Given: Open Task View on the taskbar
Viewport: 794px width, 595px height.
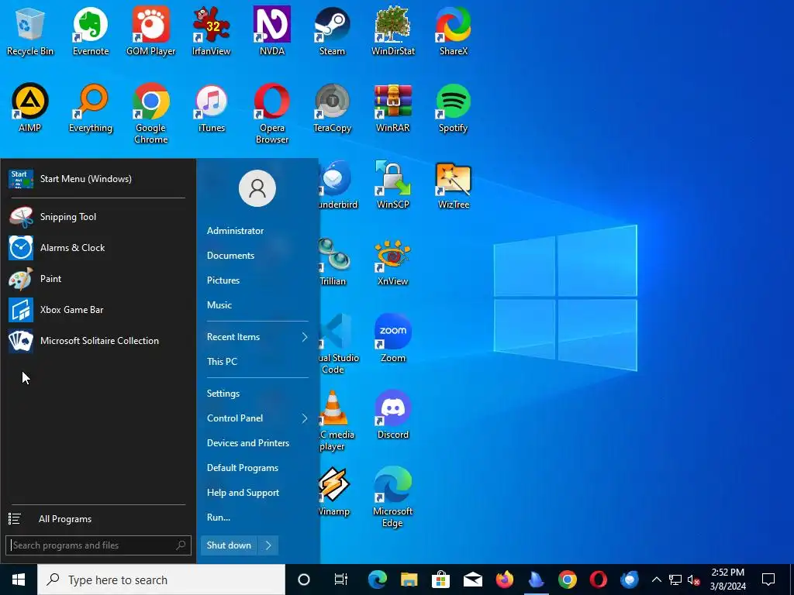Looking at the screenshot, I should pyautogui.click(x=341, y=580).
